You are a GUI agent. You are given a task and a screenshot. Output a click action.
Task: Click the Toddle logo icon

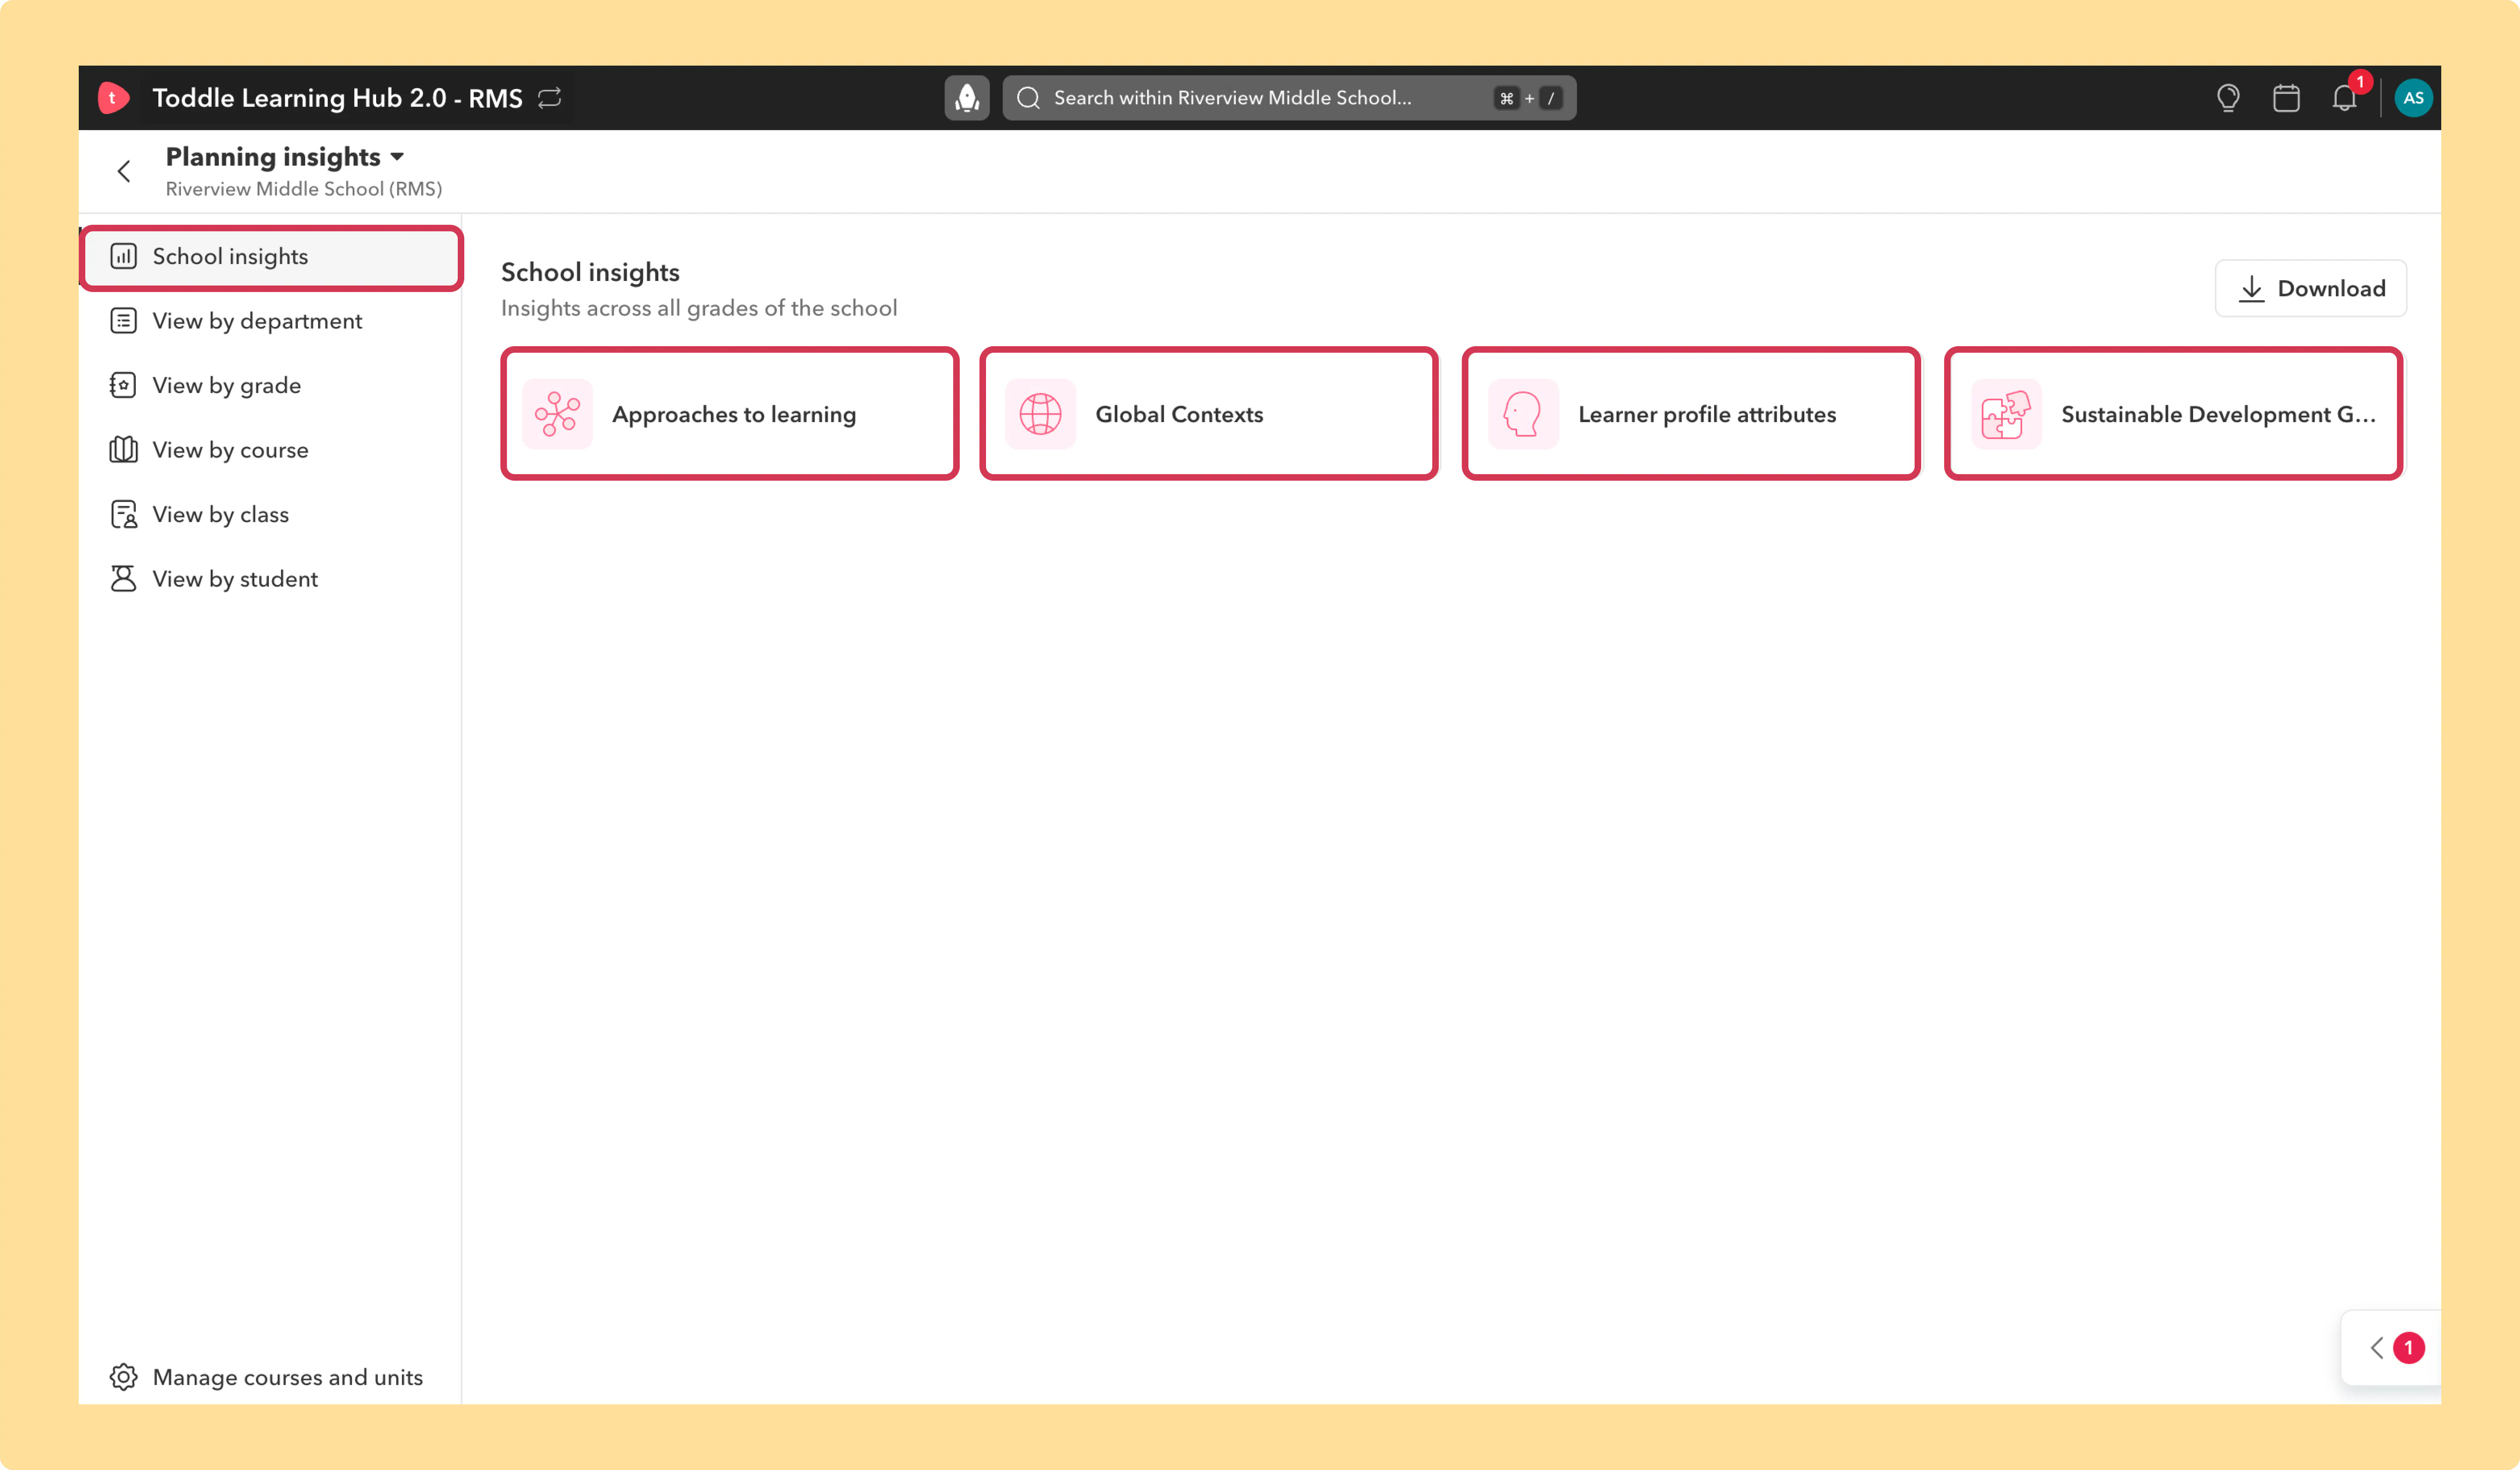[x=113, y=98]
